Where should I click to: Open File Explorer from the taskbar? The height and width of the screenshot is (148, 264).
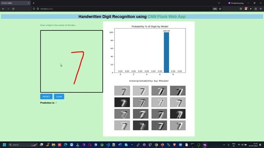(53, 145)
